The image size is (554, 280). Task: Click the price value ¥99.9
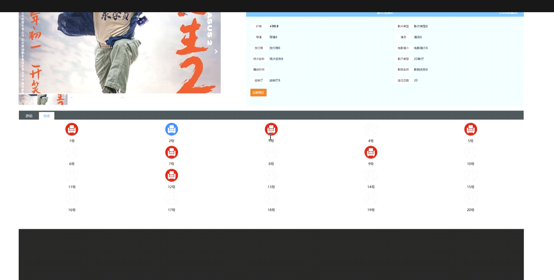pyautogui.click(x=274, y=26)
